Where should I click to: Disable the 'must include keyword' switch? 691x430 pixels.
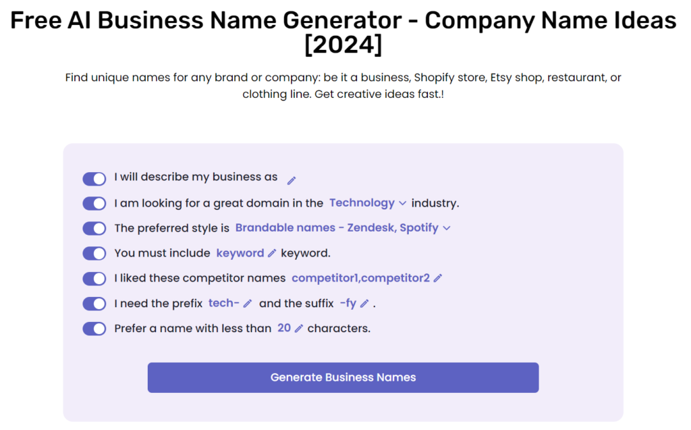(94, 253)
